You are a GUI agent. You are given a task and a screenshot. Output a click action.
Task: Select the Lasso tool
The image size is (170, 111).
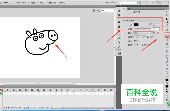(167, 26)
